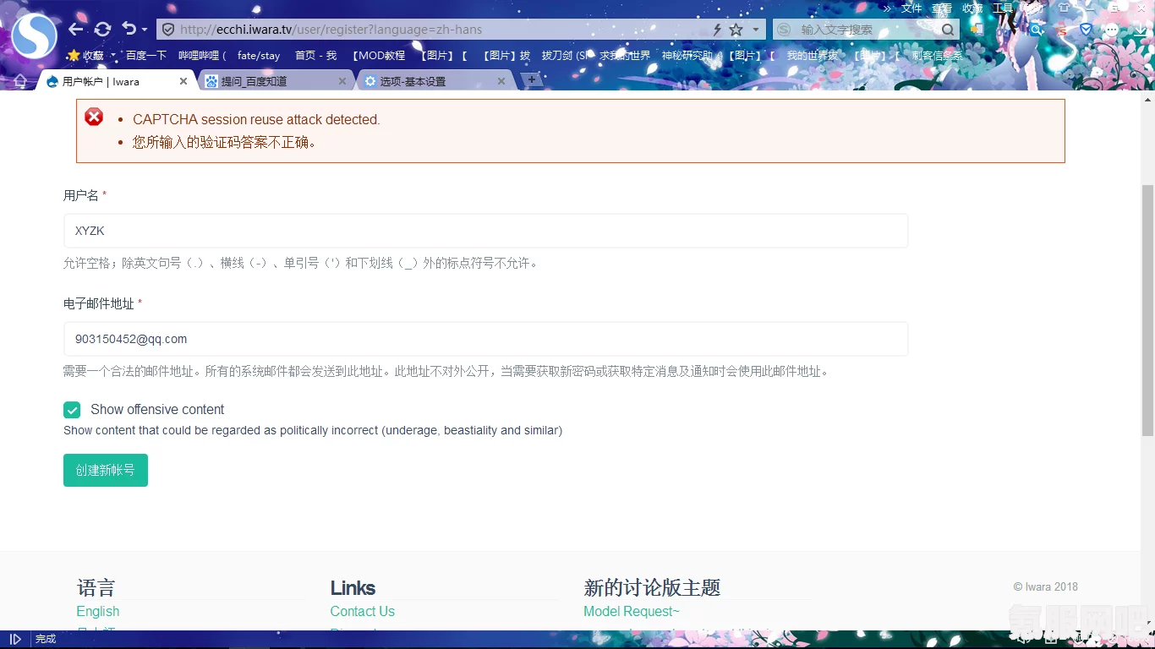Click the English language link
The height and width of the screenshot is (649, 1155).
tap(98, 611)
